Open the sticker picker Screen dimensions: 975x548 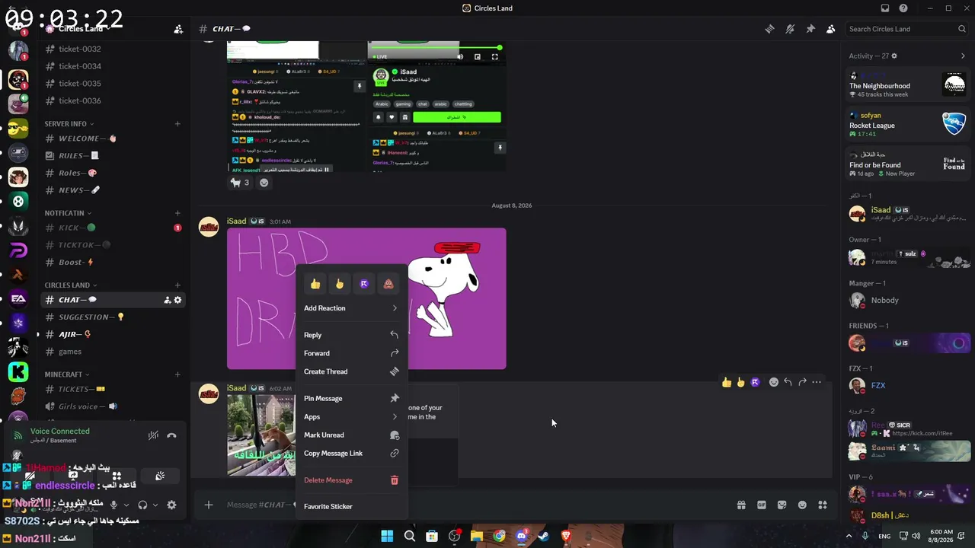pos(782,505)
